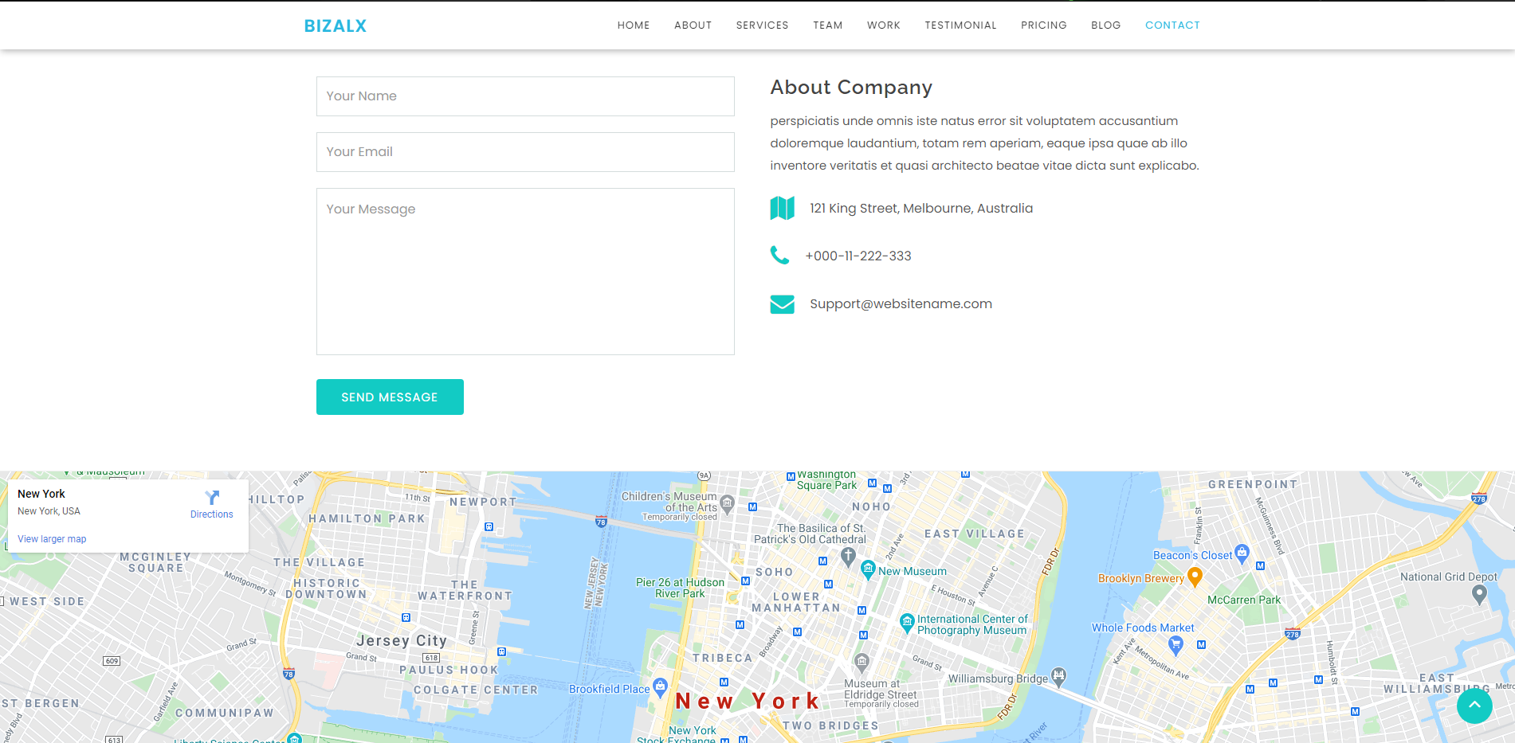Focus the Your Name field
This screenshot has height=743, width=1515.
[525, 96]
